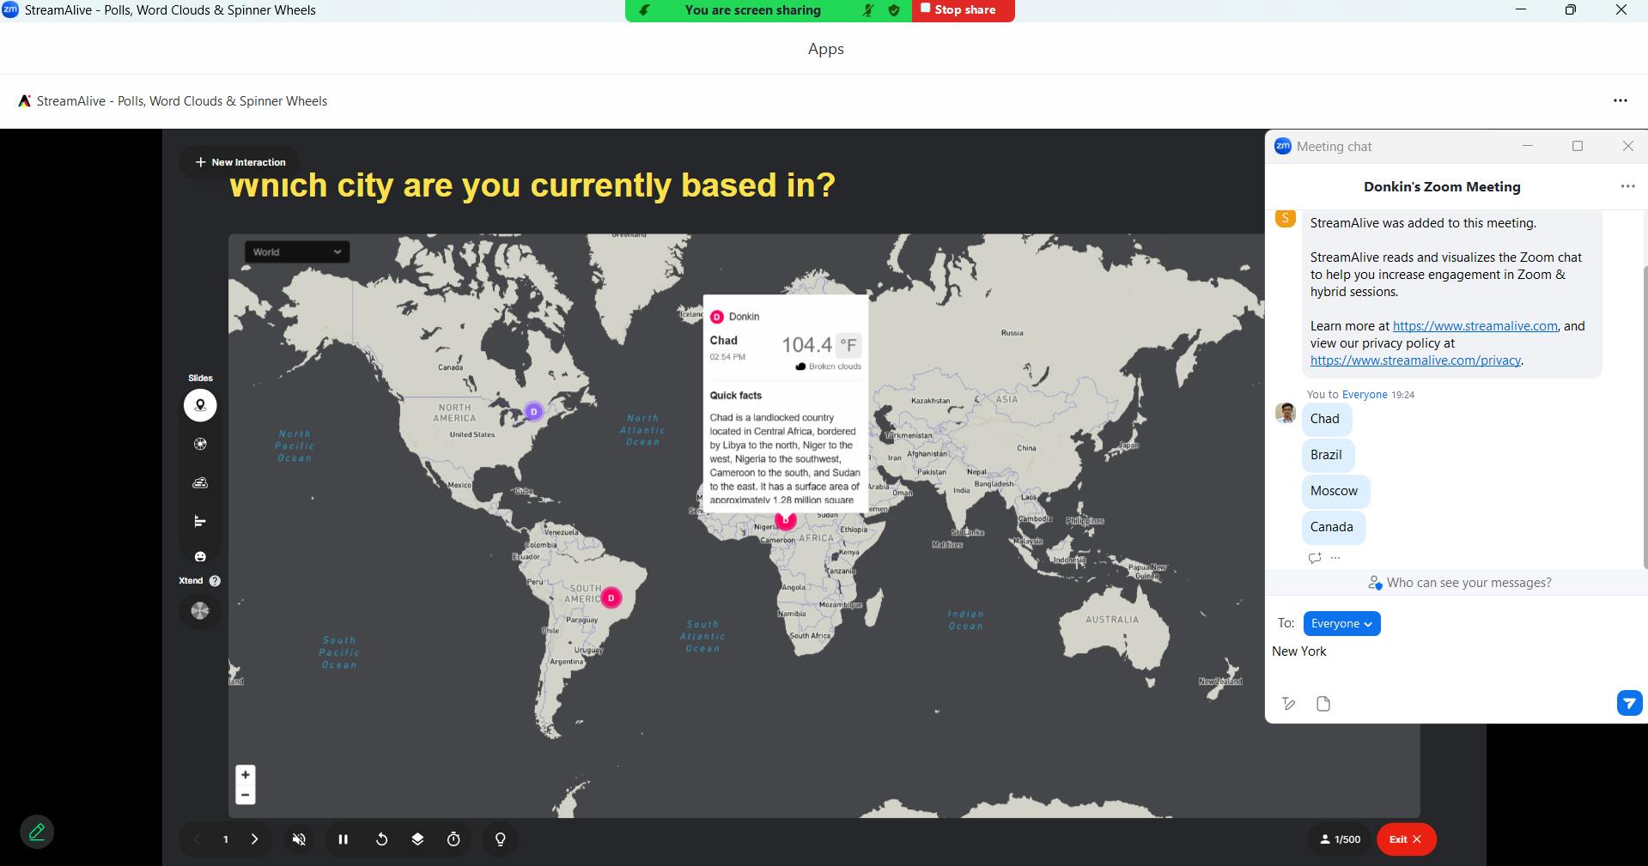
Task: Minimize the Meeting chat panel
Action: coord(1528,146)
